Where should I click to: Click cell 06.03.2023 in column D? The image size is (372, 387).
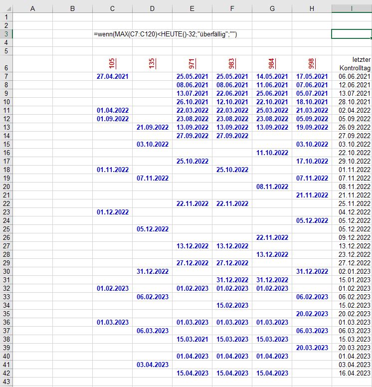pyautogui.click(x=152, y=331)
